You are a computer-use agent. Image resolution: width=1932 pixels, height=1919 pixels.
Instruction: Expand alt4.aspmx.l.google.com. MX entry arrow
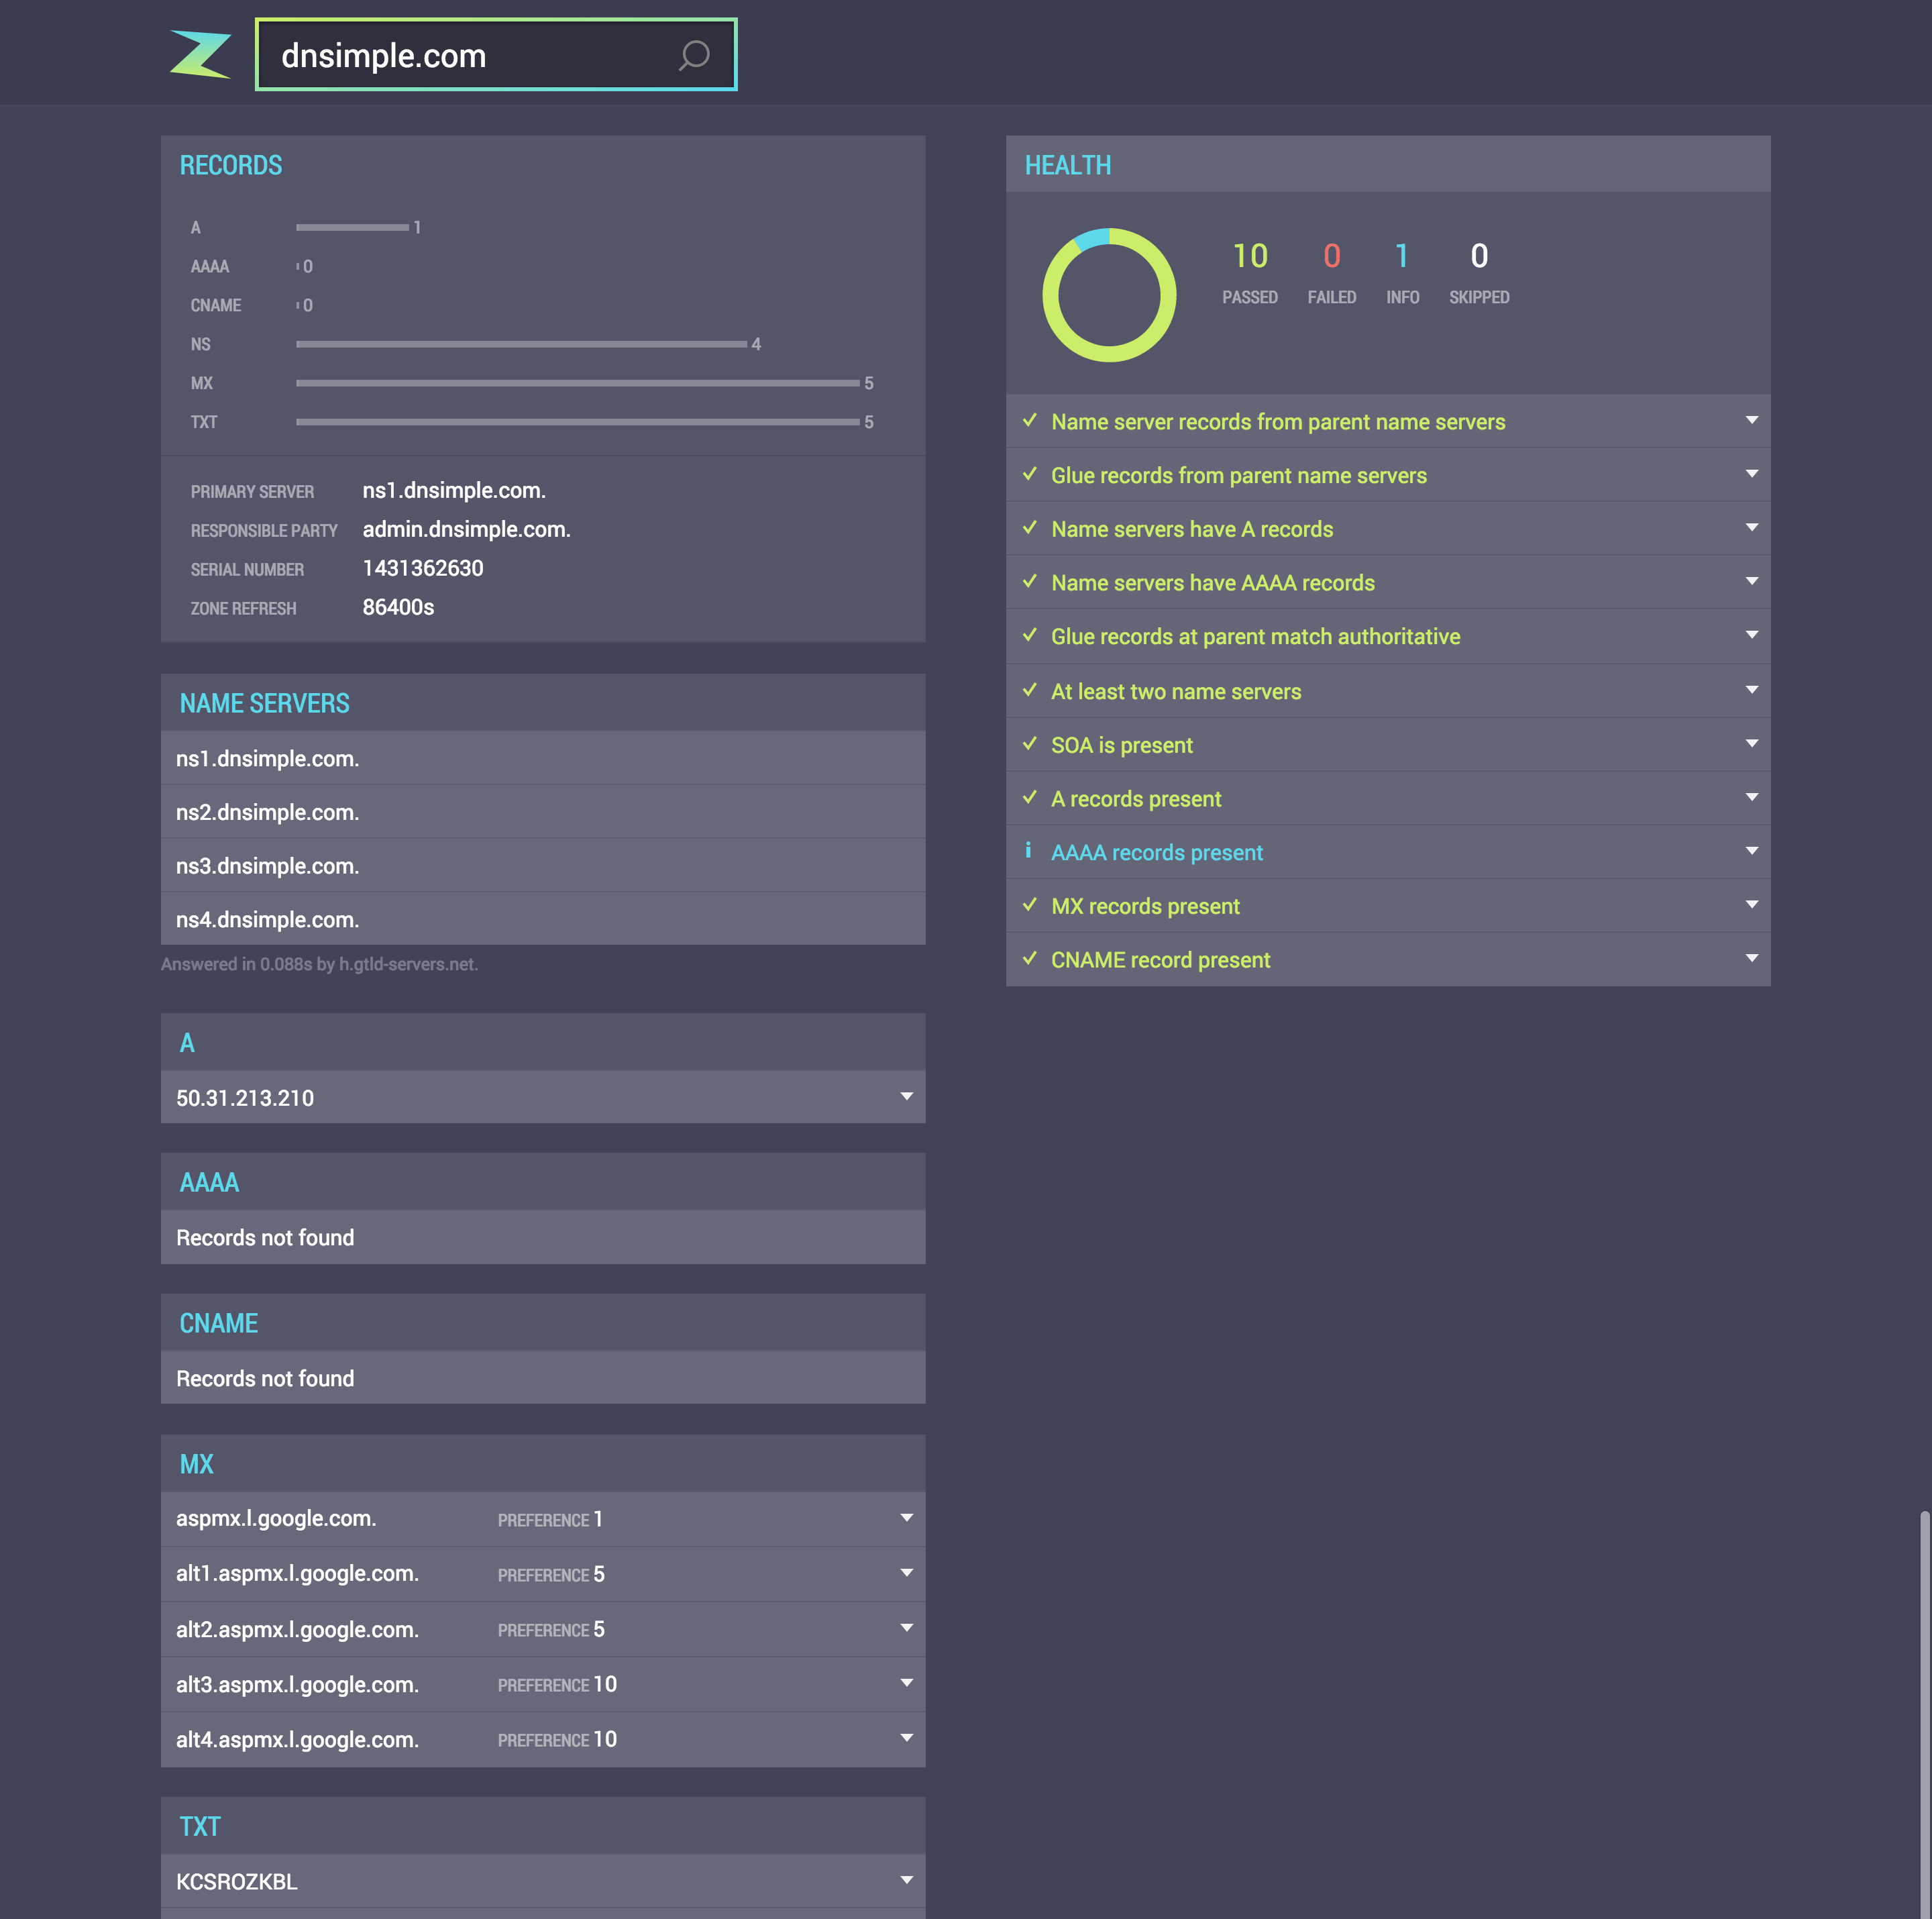coord(906,1738)
